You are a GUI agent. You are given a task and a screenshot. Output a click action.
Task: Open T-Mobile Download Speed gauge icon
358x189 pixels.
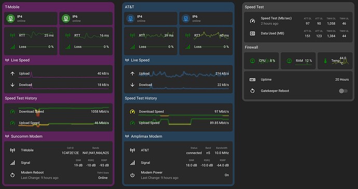click(x=12, y=111)
